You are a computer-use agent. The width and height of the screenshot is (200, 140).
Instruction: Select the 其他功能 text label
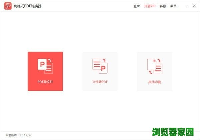[154, 82]
